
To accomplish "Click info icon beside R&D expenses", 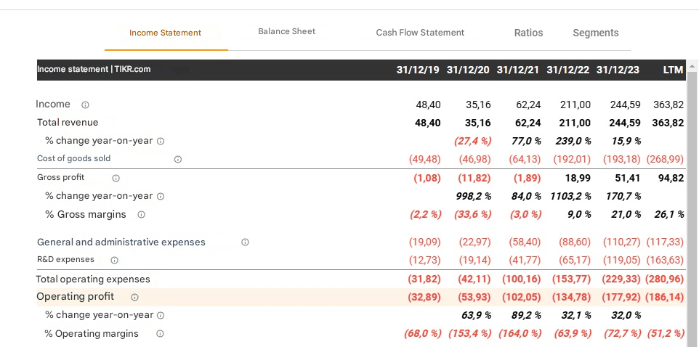I will pos(115,260).
